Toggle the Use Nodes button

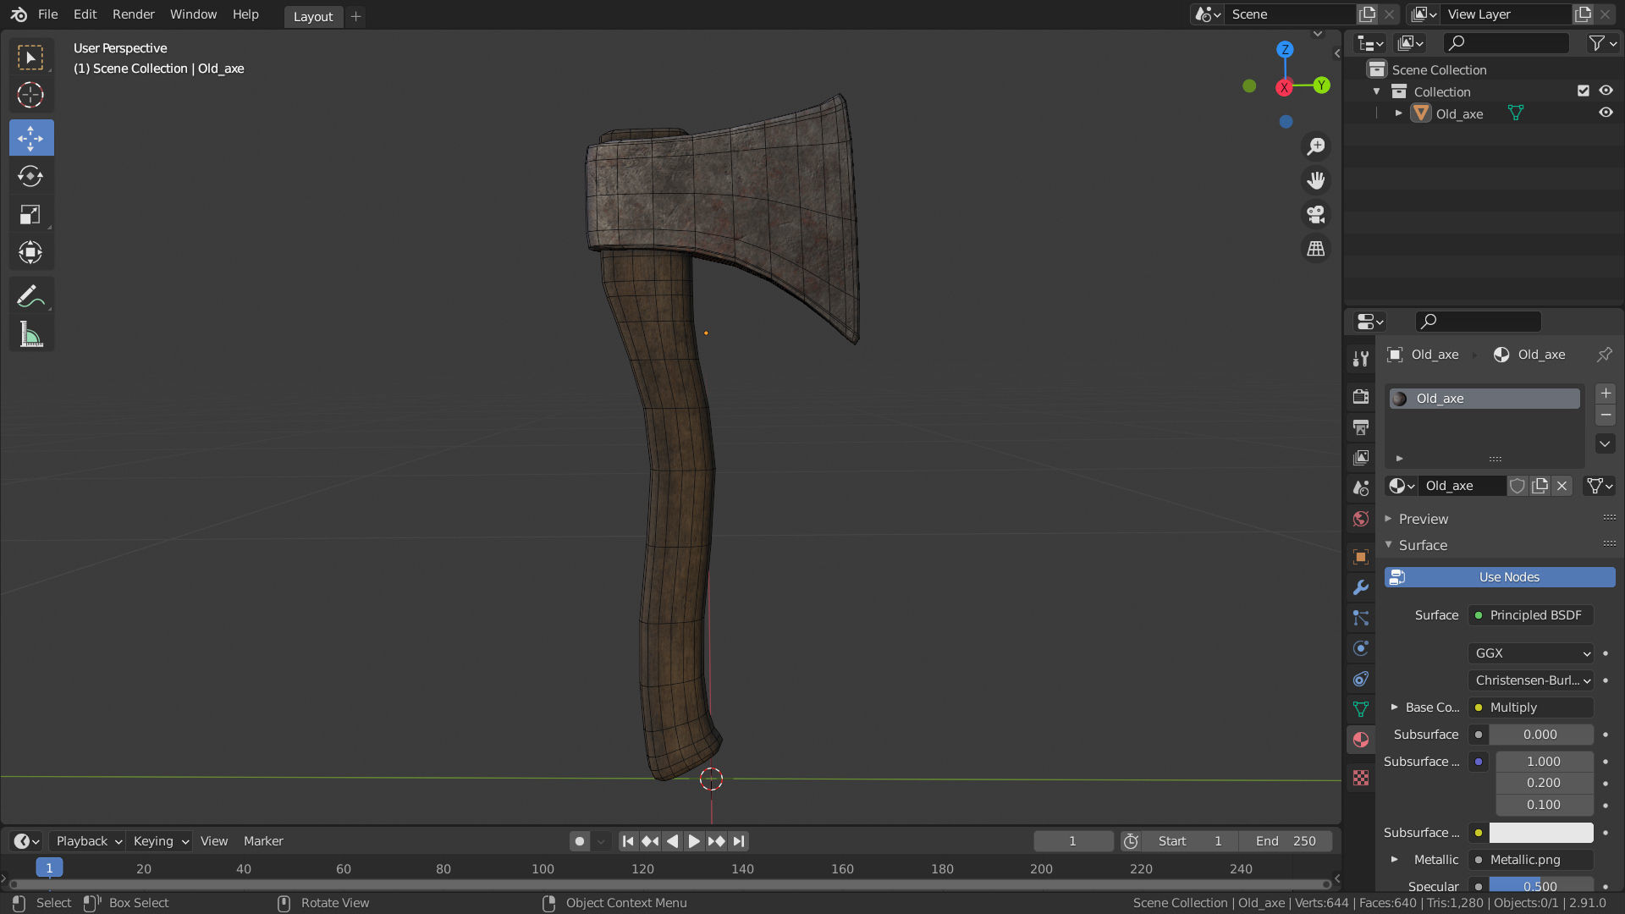(1500, 577)
